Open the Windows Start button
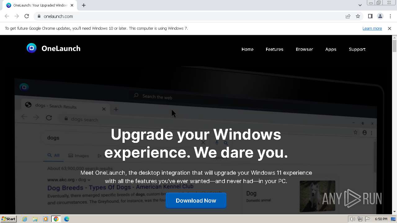The width and height of the screenshot is (397, 223). coord(8,219)
